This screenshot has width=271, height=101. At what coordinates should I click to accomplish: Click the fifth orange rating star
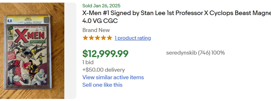[x=109, y=38]
